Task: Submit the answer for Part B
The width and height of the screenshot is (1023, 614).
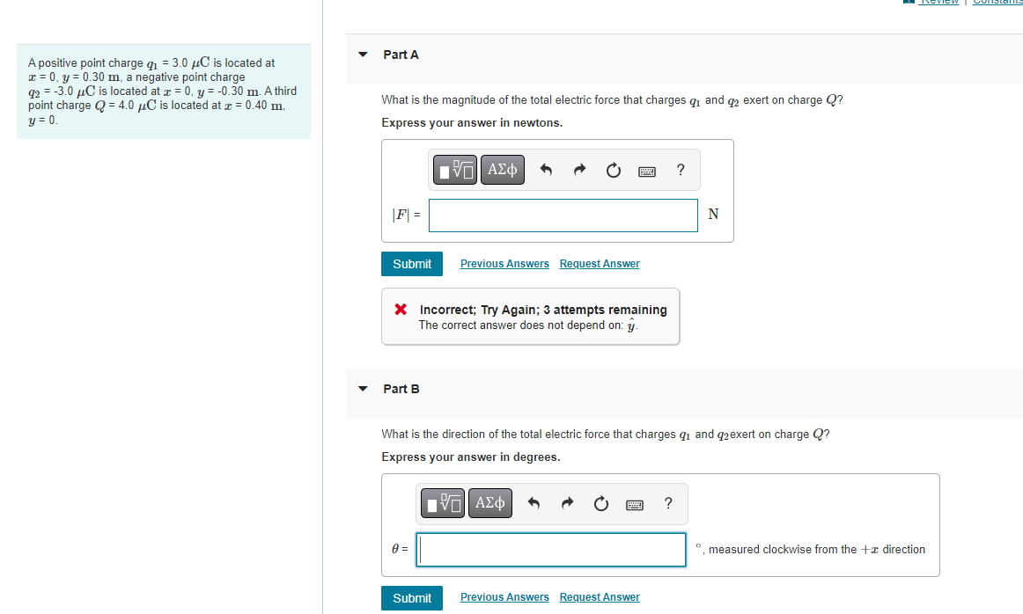Action: pos(411,597)
